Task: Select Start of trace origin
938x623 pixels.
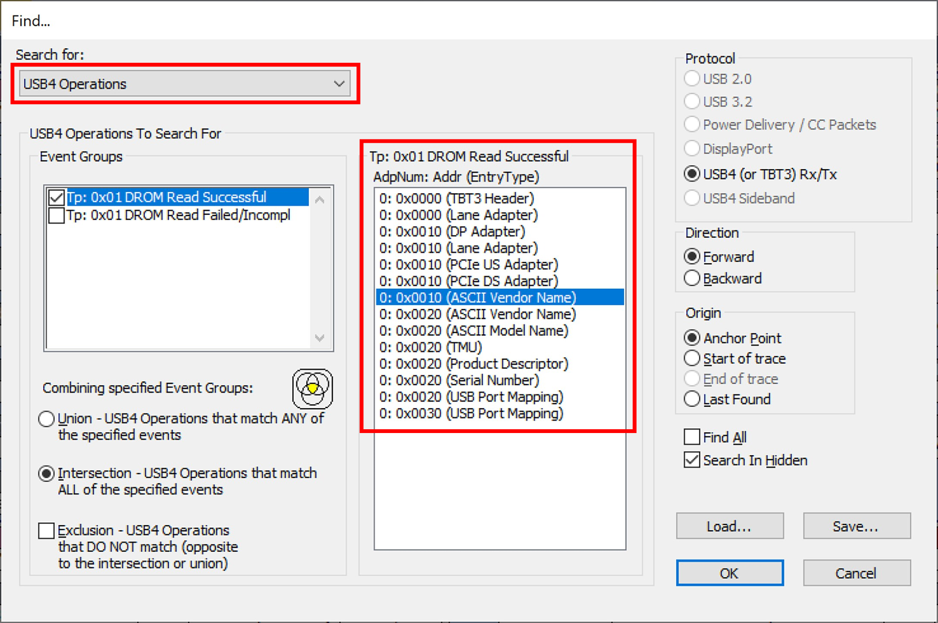Action: (x=692, y=358)
